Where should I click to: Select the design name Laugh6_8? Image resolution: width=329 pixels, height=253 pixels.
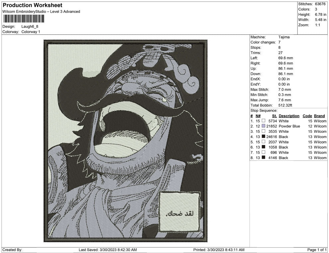click(x=30, y=27)
